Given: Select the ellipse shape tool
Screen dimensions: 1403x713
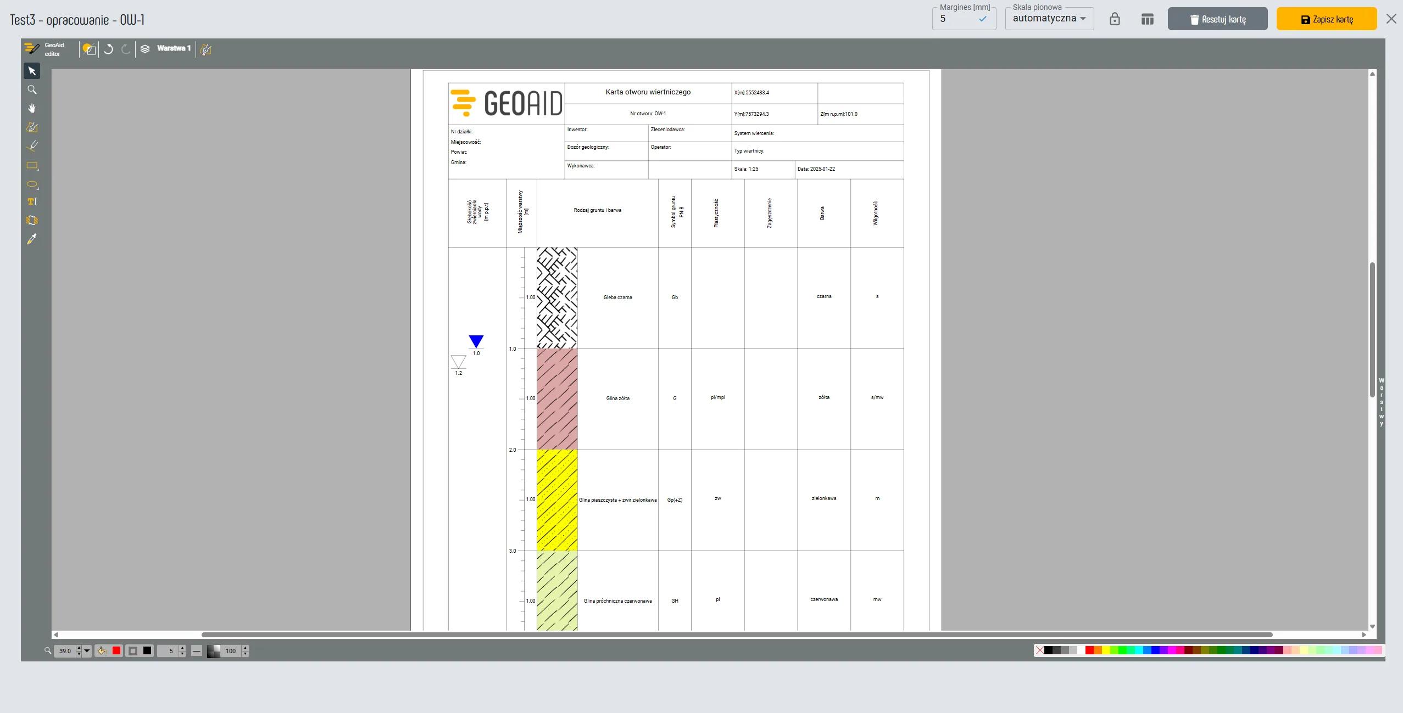Looking at the screenshot, I should tap(32, 184).
